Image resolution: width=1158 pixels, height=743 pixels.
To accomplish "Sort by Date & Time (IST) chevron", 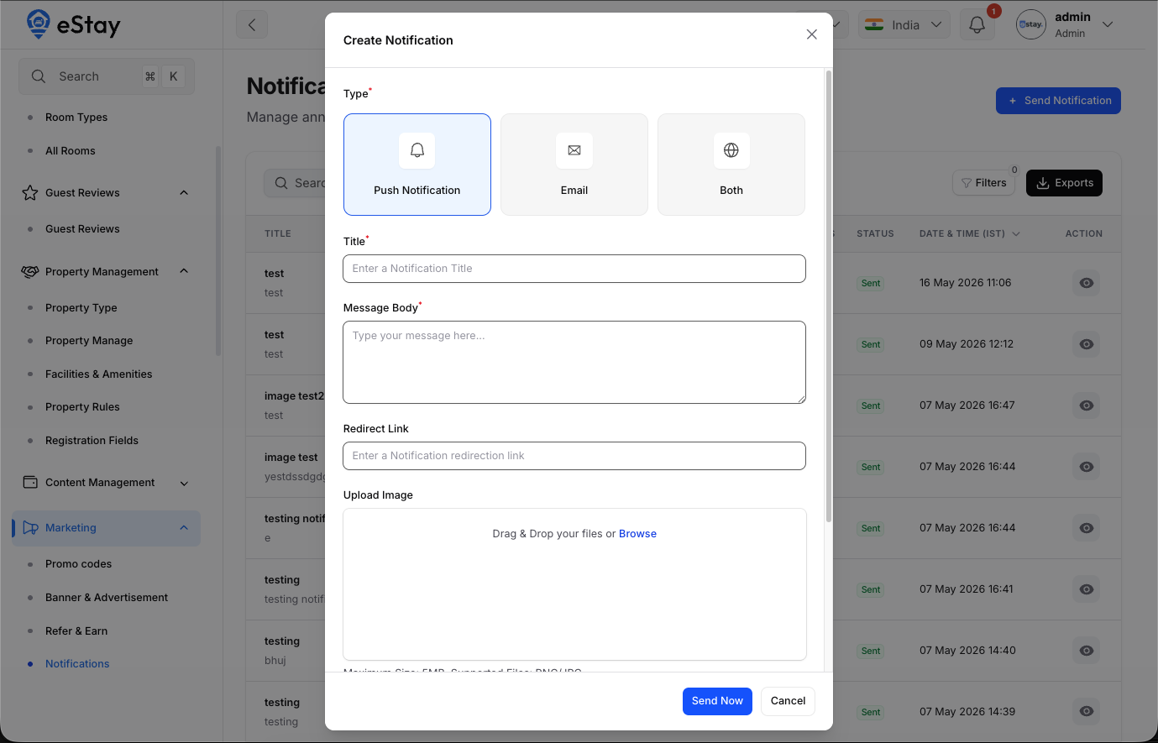I will (1016, 234).
